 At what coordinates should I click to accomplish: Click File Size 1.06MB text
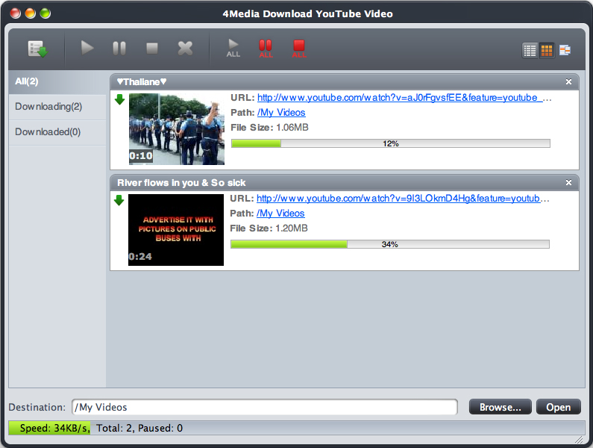coord(269,128)
